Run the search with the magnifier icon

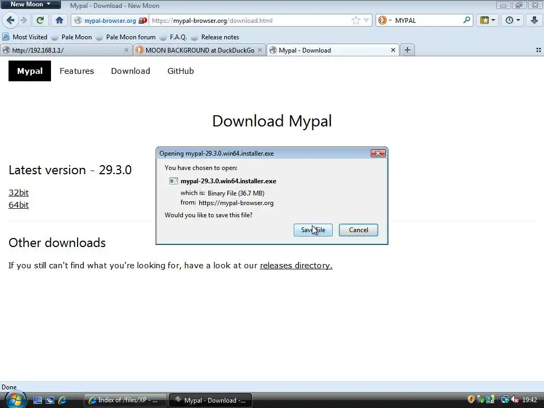point(466,20)
